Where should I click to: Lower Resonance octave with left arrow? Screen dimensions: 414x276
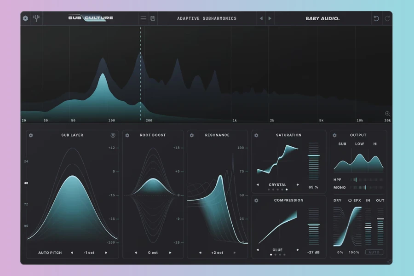click(x=200, y=253)
